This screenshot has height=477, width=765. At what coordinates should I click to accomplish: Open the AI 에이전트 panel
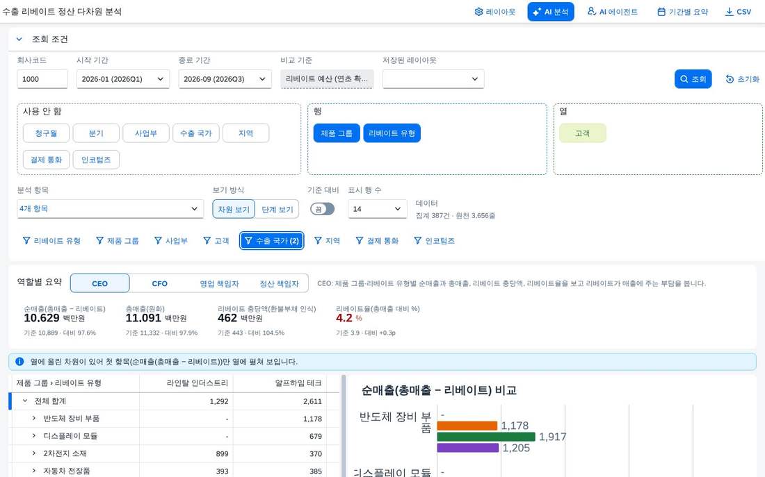[x=612, y=12]
